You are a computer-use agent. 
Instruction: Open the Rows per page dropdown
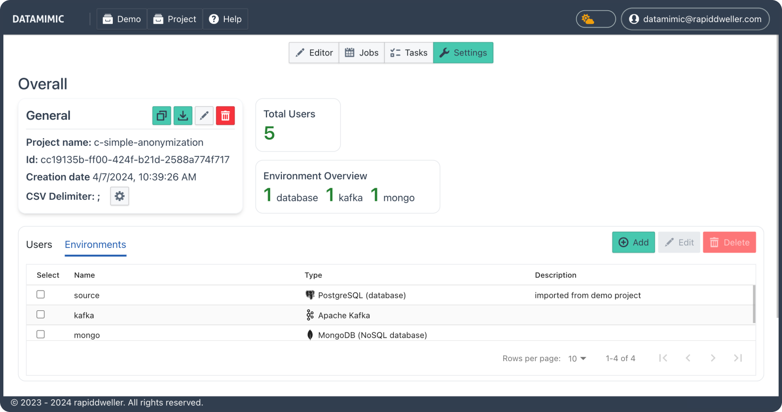tap(577, 358)
